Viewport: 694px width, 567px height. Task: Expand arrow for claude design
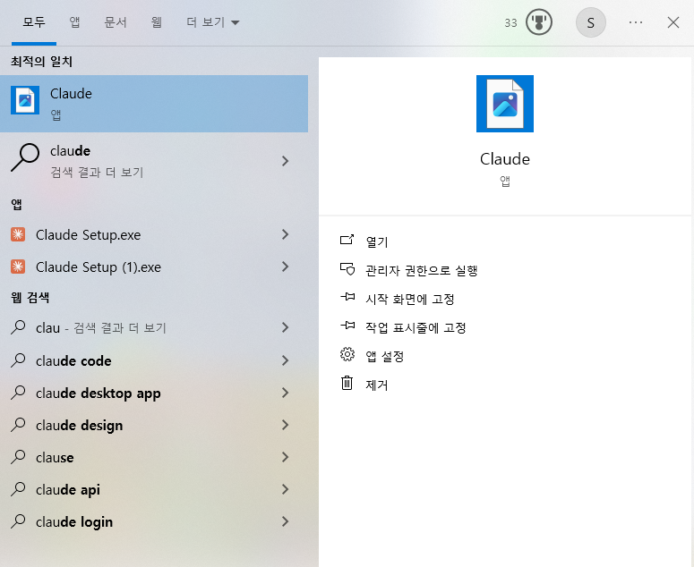286,425
